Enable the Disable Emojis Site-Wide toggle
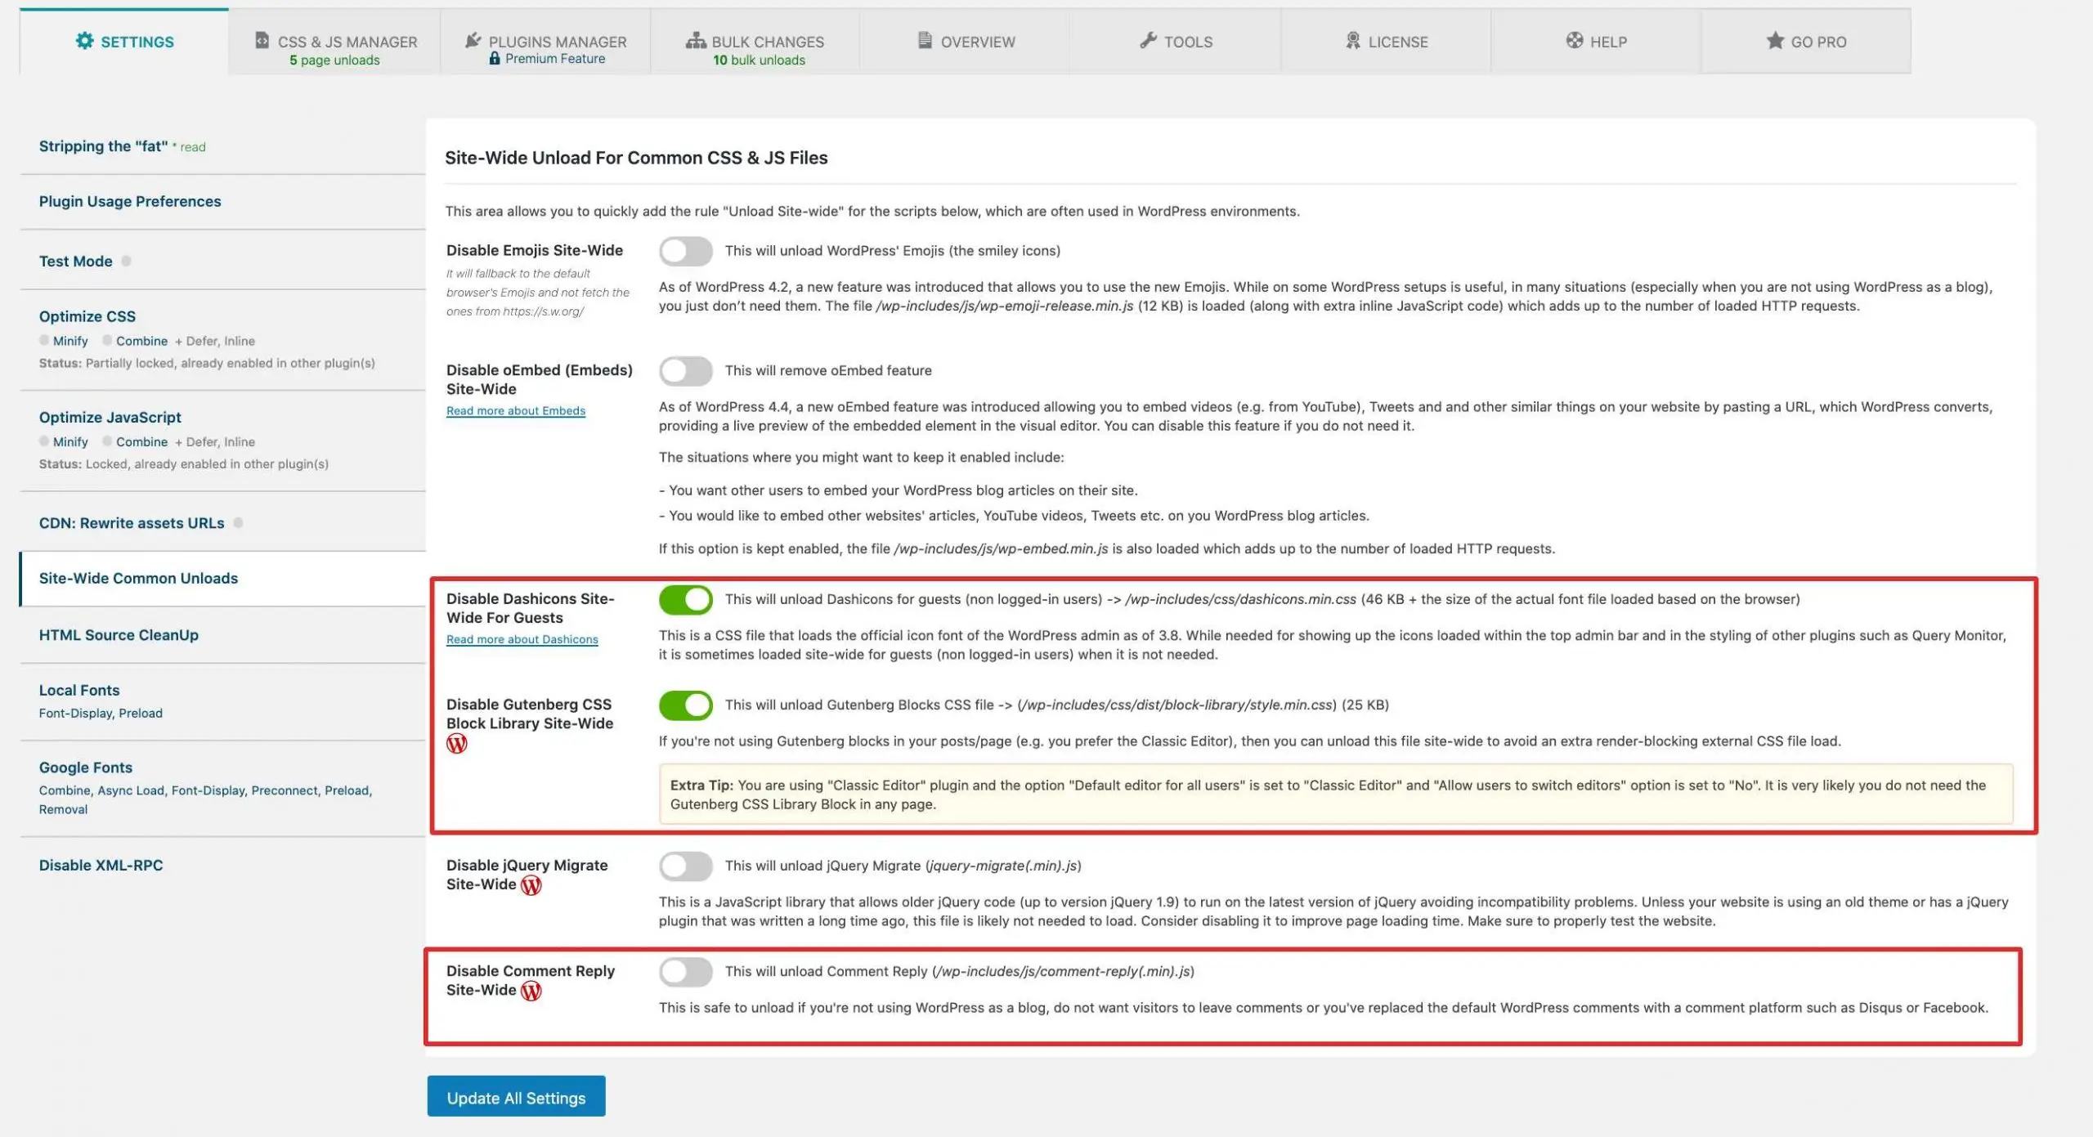This screenshot has width=2093, height=1137. (685, 251)
